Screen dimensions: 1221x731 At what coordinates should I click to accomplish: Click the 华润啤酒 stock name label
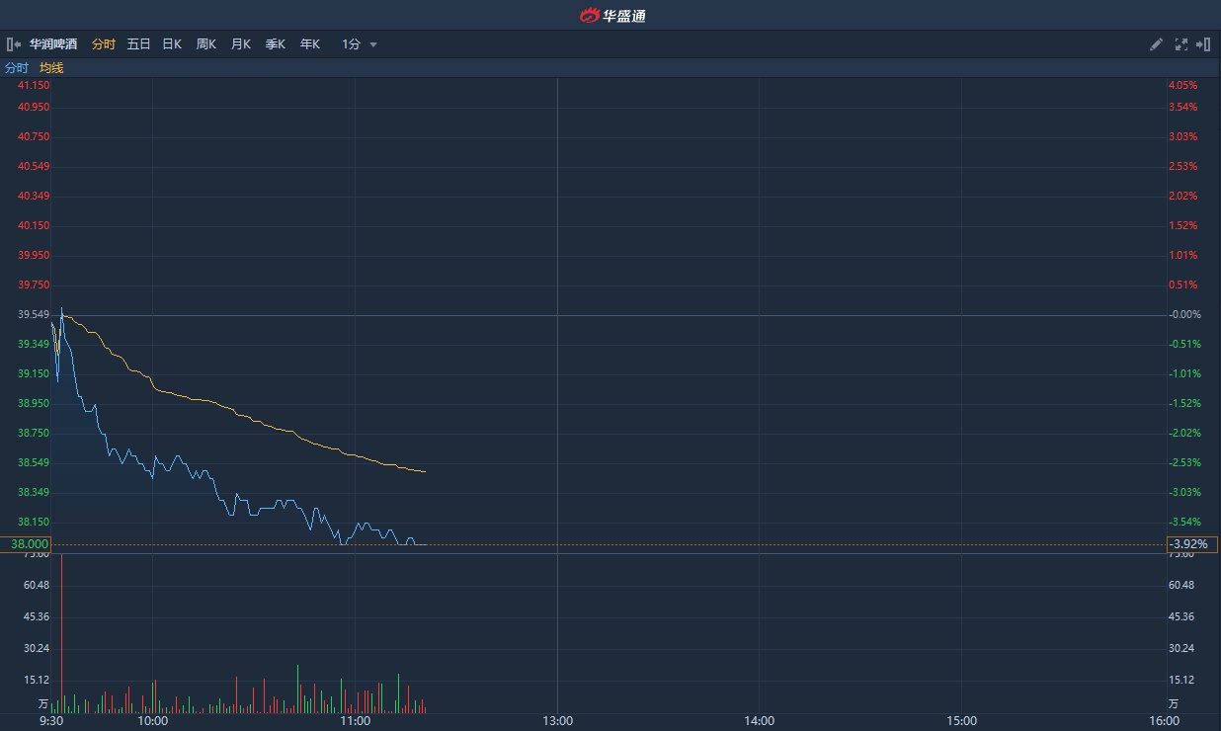pyautogui.click(x=53, y=44)
